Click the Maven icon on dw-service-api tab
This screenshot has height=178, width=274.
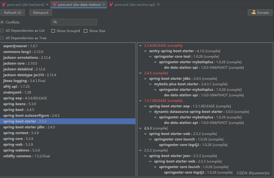(111, 4)
